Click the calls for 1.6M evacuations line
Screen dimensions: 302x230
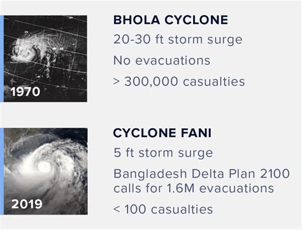pyautogui.click(x=194, y=189)
